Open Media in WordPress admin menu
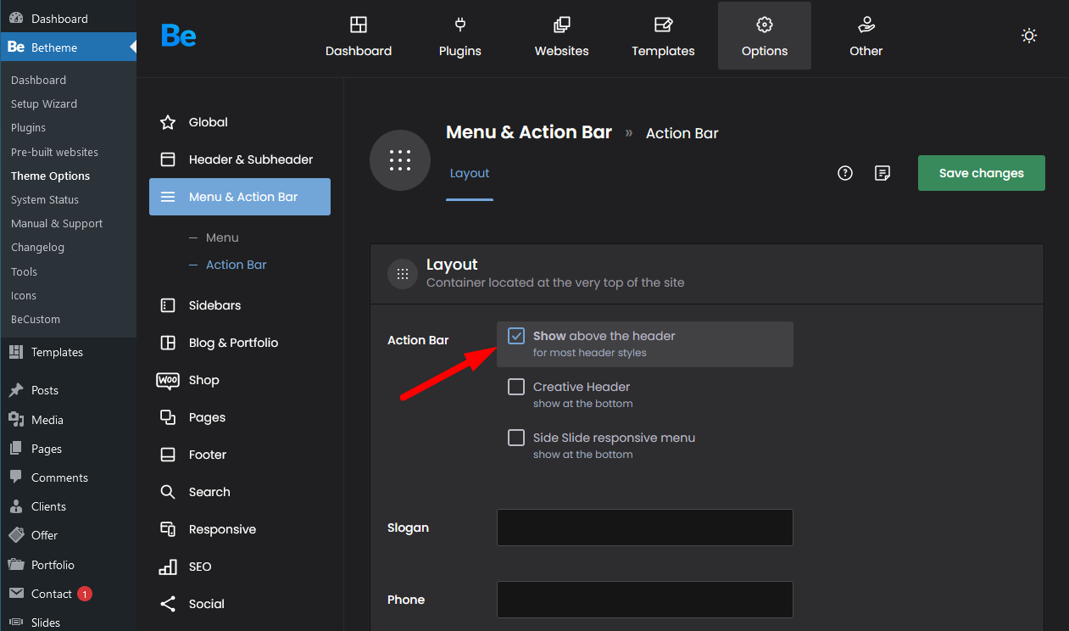This screenshot has height=631, width=1069. pyautogui.click(x=68, y=420)
